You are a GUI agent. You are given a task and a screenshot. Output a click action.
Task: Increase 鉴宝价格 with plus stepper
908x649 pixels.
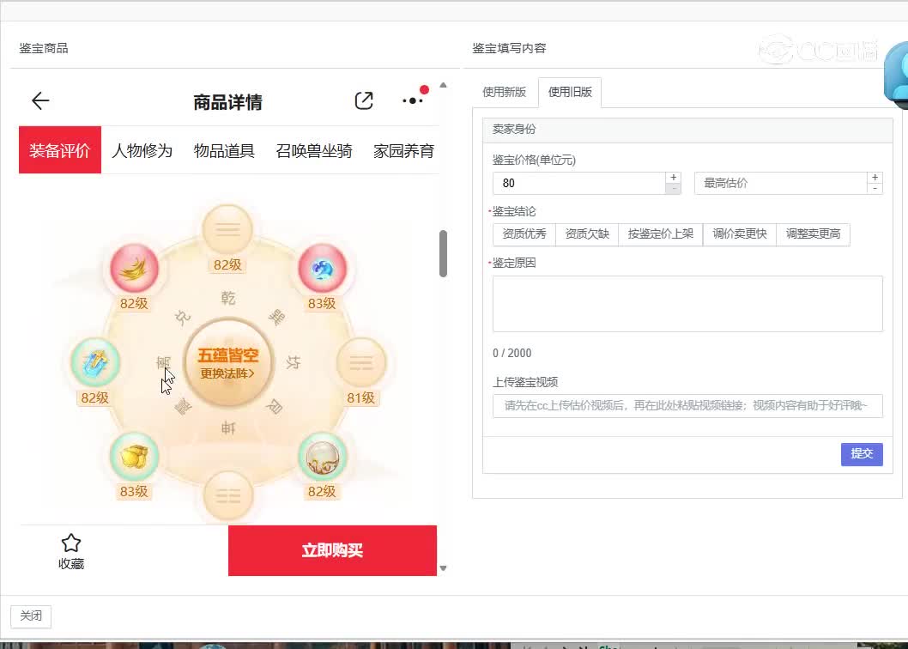click(674, 178)
